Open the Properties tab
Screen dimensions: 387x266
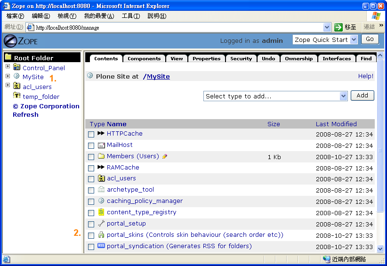[207, 59]
